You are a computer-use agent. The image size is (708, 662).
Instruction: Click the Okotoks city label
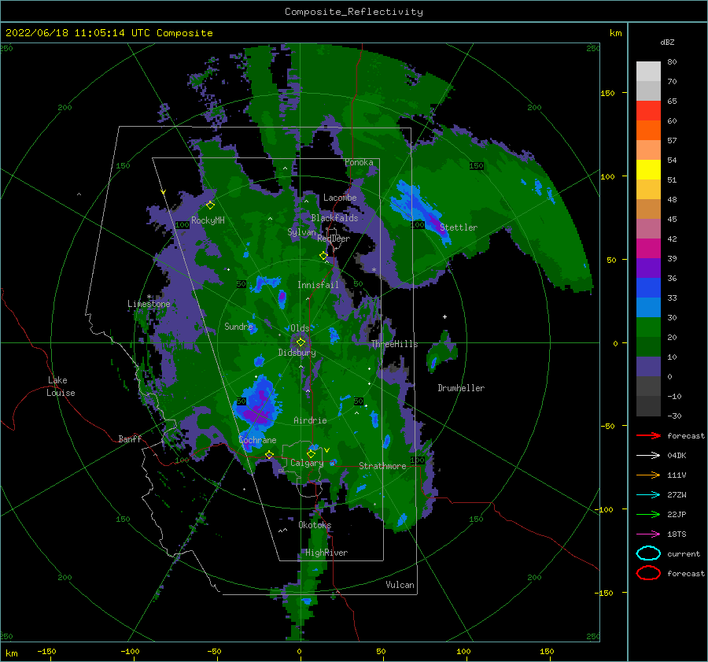click(315, 525)
